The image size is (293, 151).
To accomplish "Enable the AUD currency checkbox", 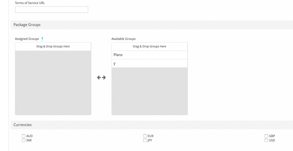I will 23,136.
